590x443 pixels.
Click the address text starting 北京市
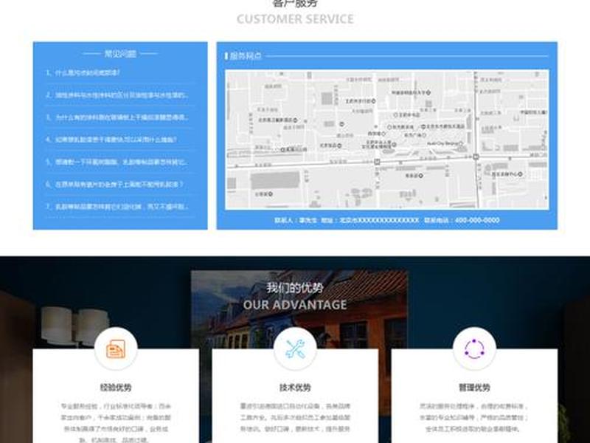(x=379, y=220)
